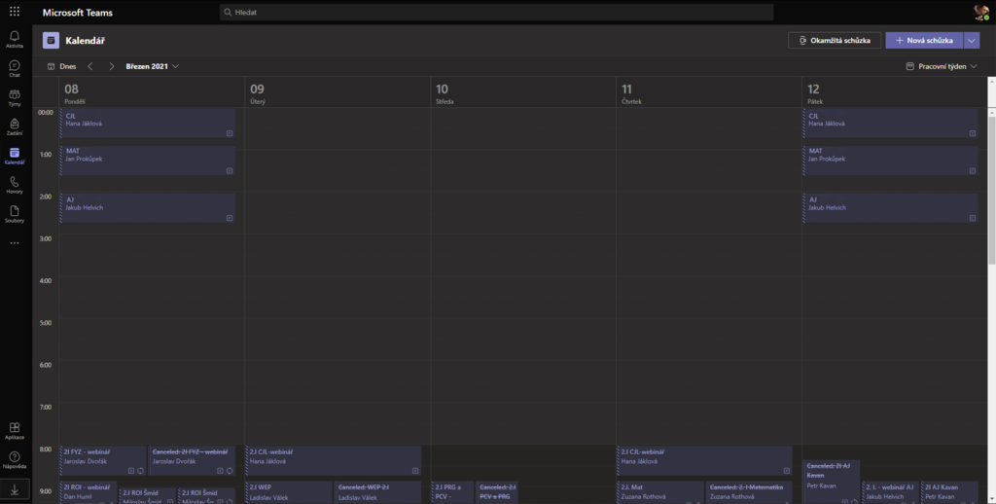Open the Hovory calls section
Screen dimensions: 996x504
[x=15, y=185]
